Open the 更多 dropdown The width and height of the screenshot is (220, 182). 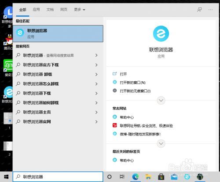click(x=80, y=10)
